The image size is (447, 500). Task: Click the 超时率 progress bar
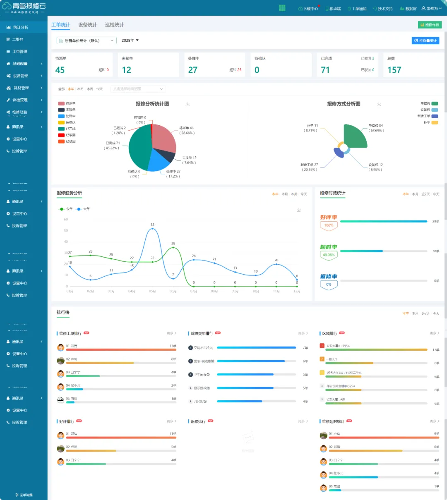click(384, 251)
